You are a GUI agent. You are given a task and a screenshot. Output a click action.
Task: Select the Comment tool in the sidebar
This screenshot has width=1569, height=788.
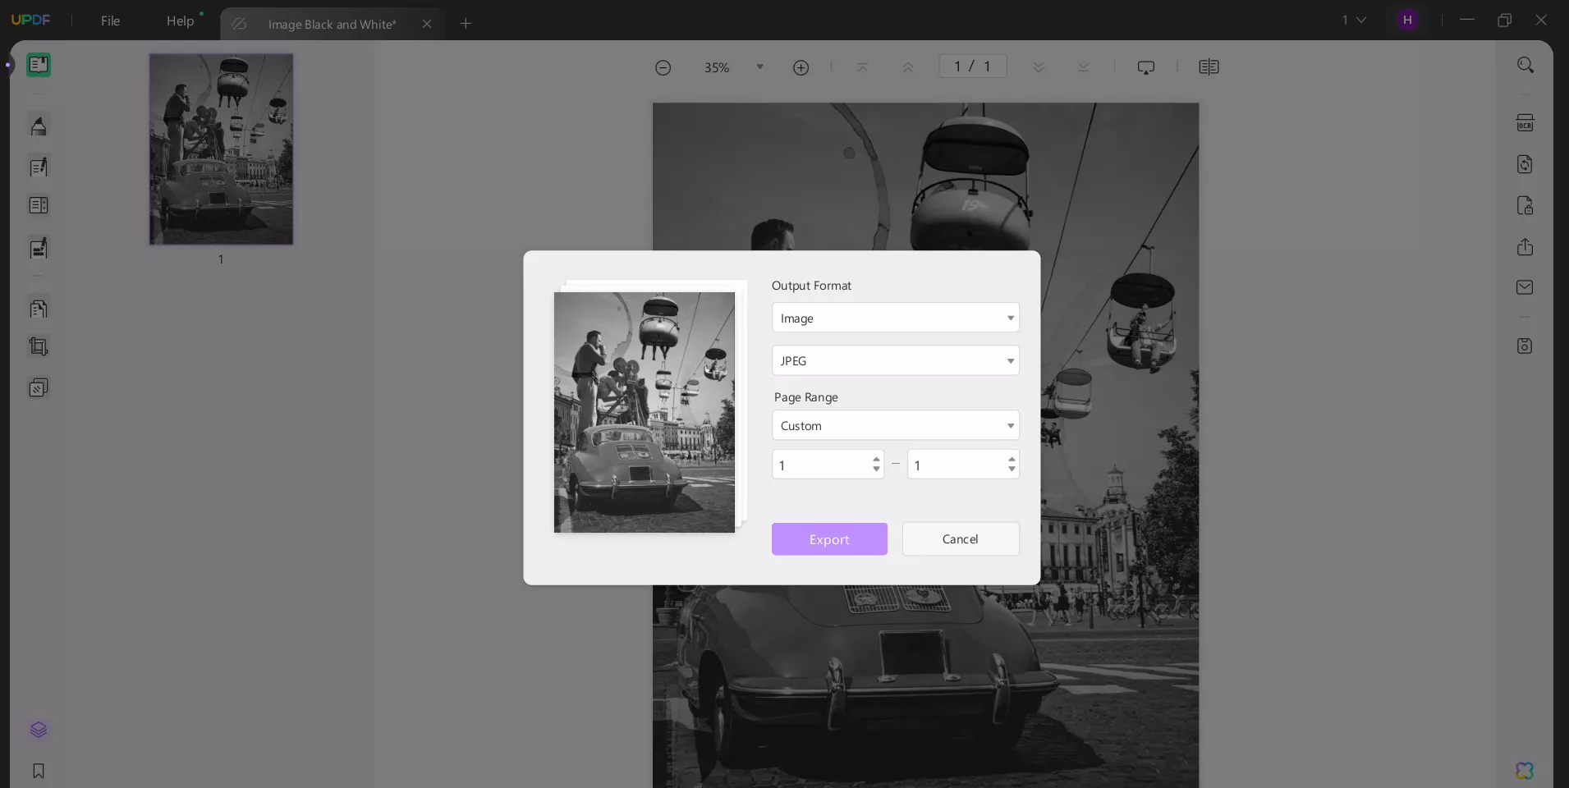click(x=39, y=126)
